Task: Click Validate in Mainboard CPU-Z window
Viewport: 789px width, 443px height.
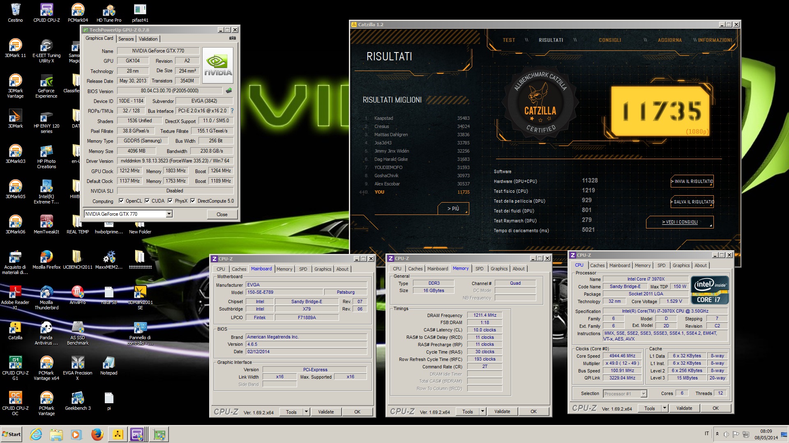Action: pyautogui.click(x=326, y=412)
